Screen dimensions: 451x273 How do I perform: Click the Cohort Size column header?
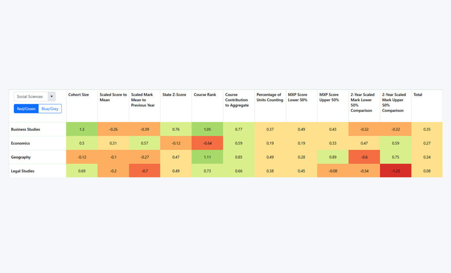pos(79,95)
